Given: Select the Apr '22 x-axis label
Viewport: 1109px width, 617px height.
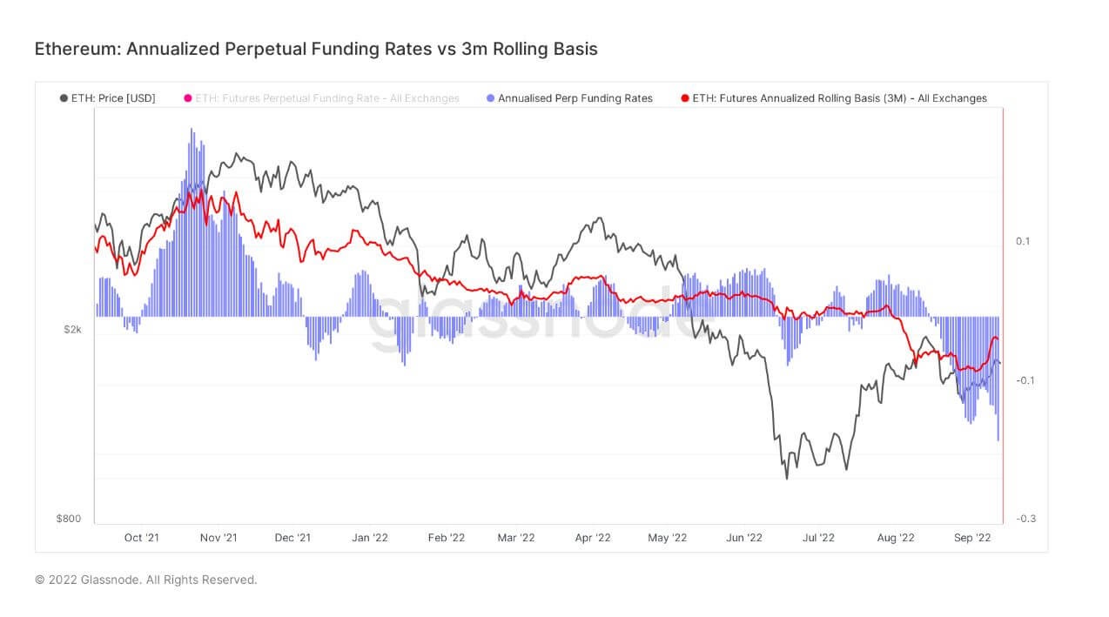Looking at the screenshot, I should [594, 538].
